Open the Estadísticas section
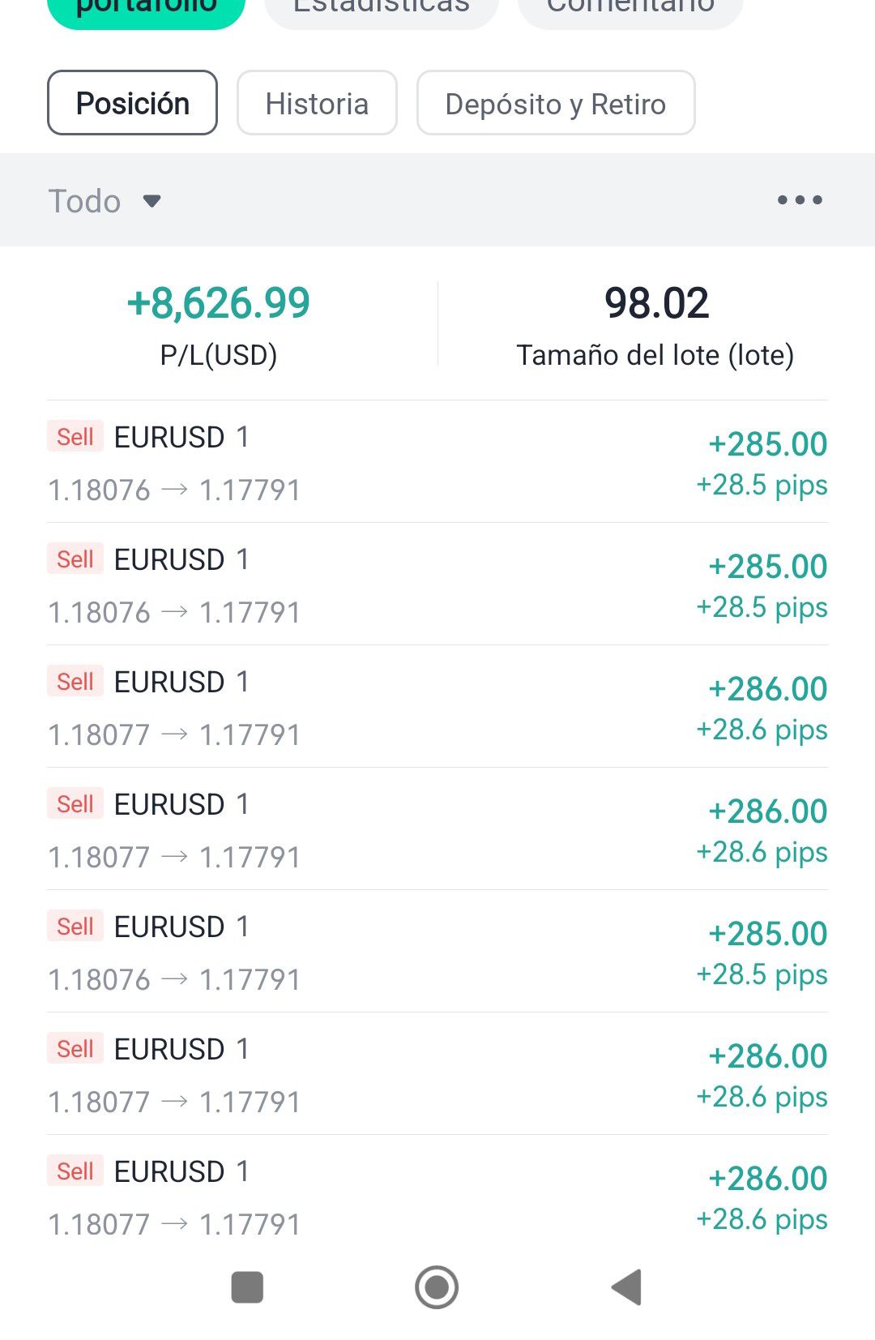 (x=381, y=8)
